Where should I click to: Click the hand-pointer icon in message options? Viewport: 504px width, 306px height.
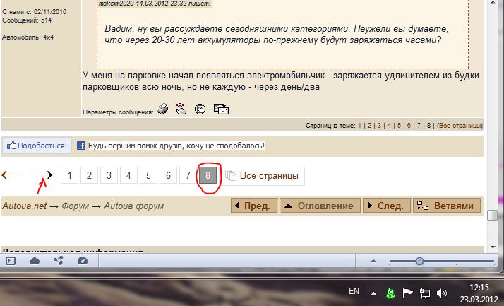[x=181, y=110]
